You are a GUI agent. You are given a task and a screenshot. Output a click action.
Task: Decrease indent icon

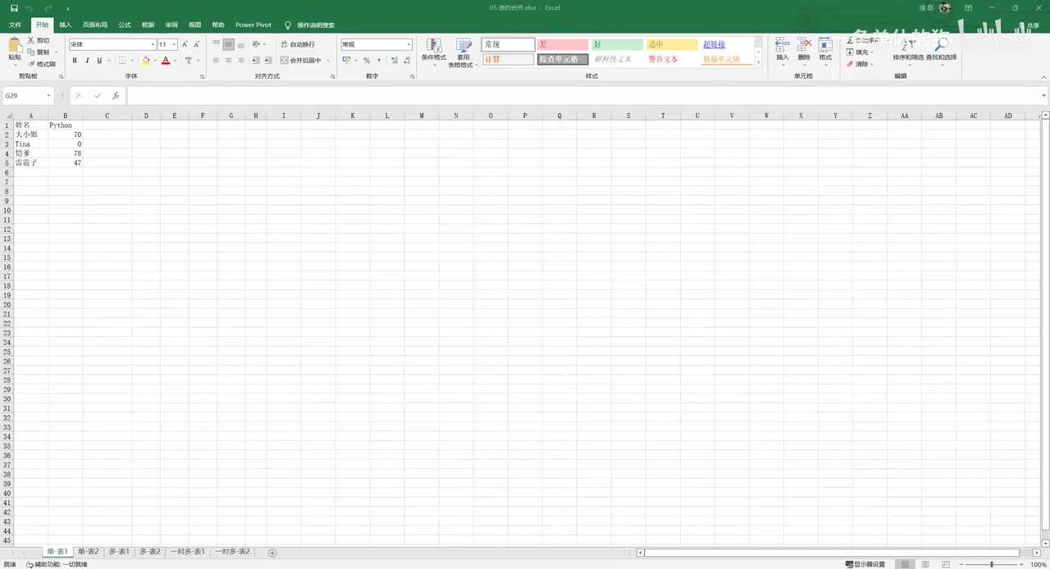click(256, 61)
